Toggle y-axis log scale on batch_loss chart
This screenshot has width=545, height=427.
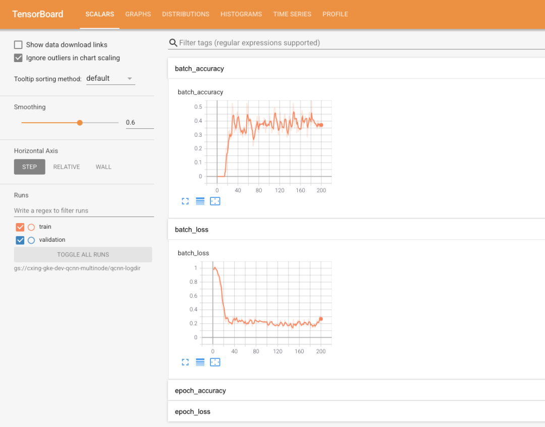(200, 362)
